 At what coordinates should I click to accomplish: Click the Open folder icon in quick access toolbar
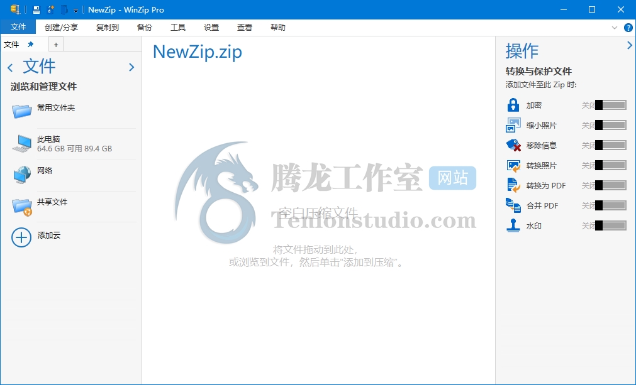pos(64,9)
